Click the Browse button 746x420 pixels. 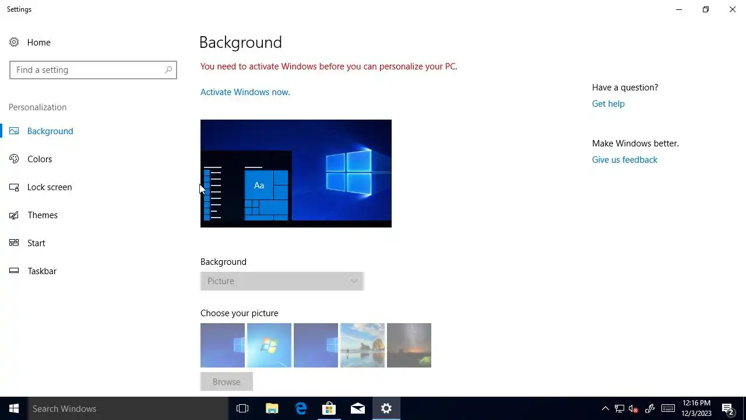[227, 381]
